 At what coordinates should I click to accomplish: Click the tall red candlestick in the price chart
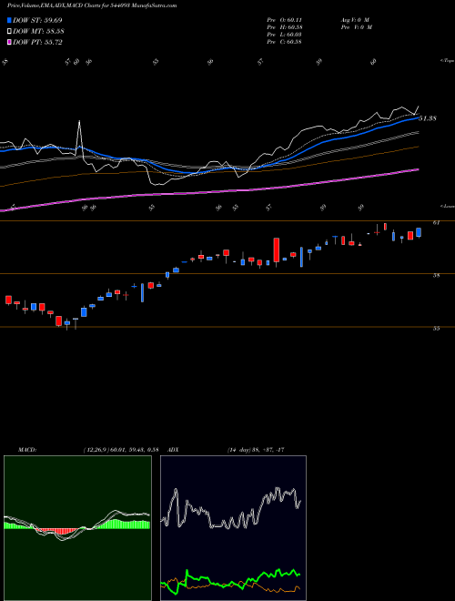tap(276, 250)
